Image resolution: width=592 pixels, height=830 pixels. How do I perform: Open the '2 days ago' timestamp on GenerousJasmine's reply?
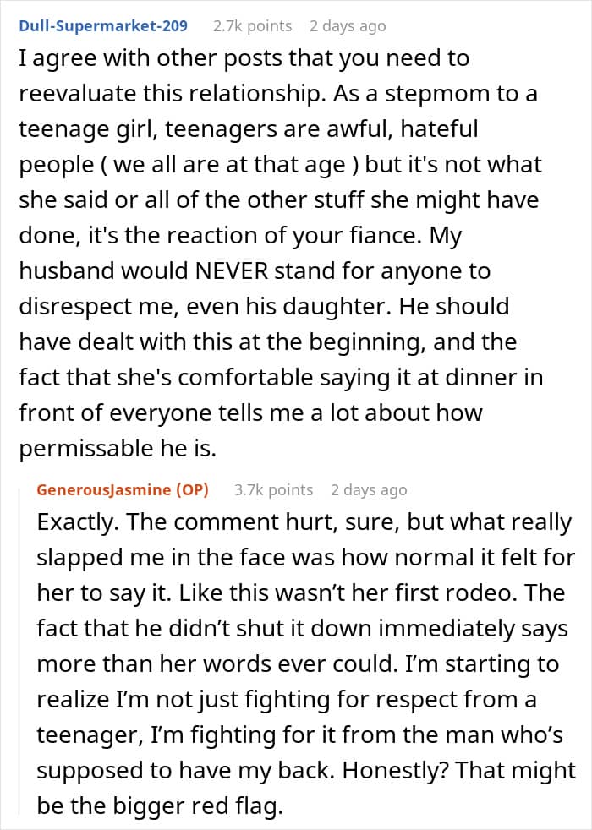coord(369,489)
